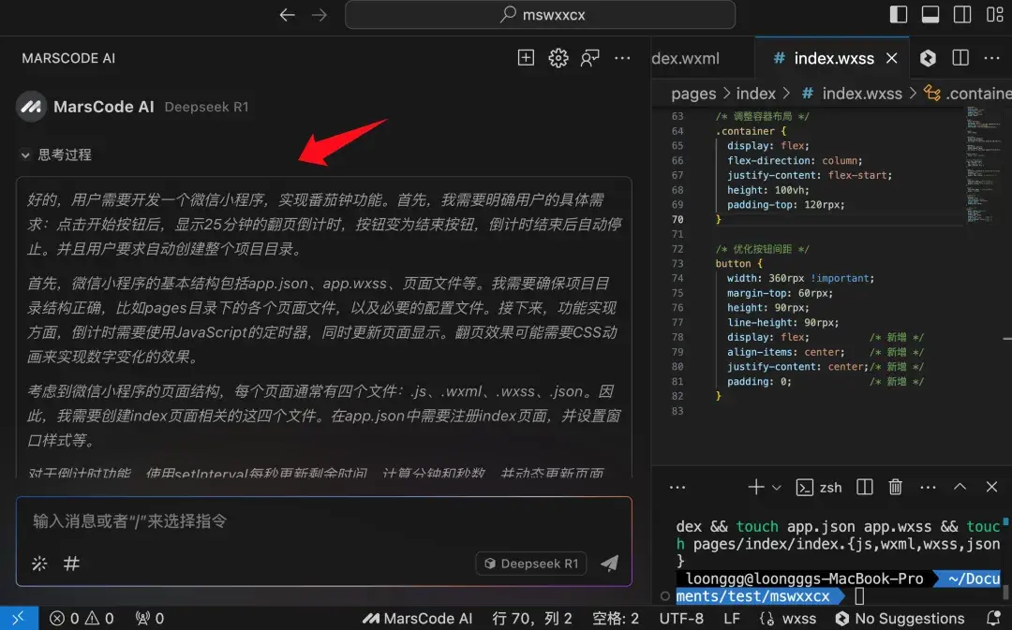Screen dimensions: 1012x630
Task: Kill the terminal with the trash icon
Action: point(895,487)
